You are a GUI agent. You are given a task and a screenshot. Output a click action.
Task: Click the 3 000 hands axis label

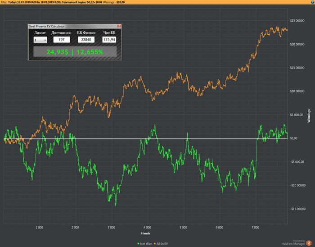(x=111, y=228)
